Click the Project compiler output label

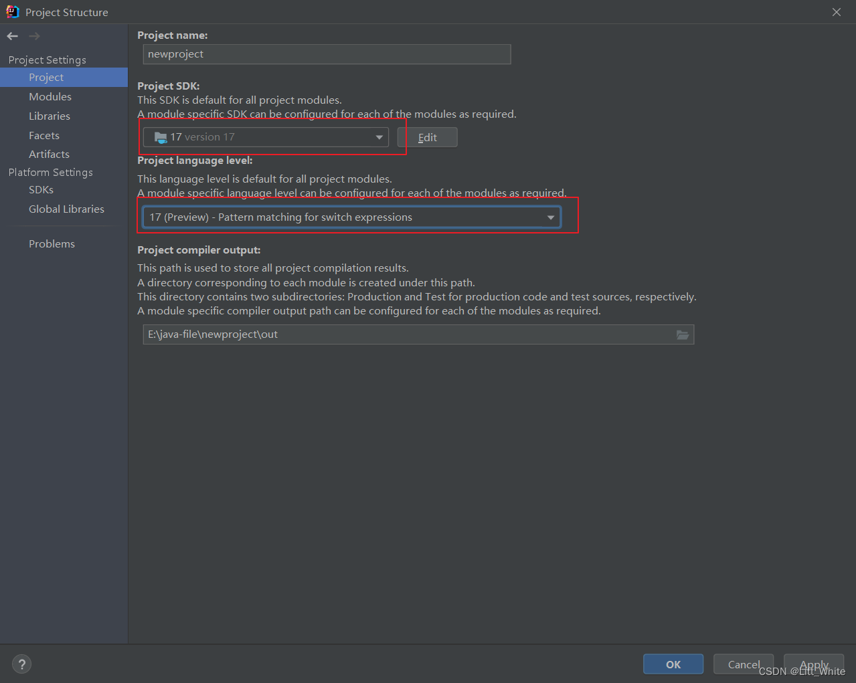(x=199, y=250)
